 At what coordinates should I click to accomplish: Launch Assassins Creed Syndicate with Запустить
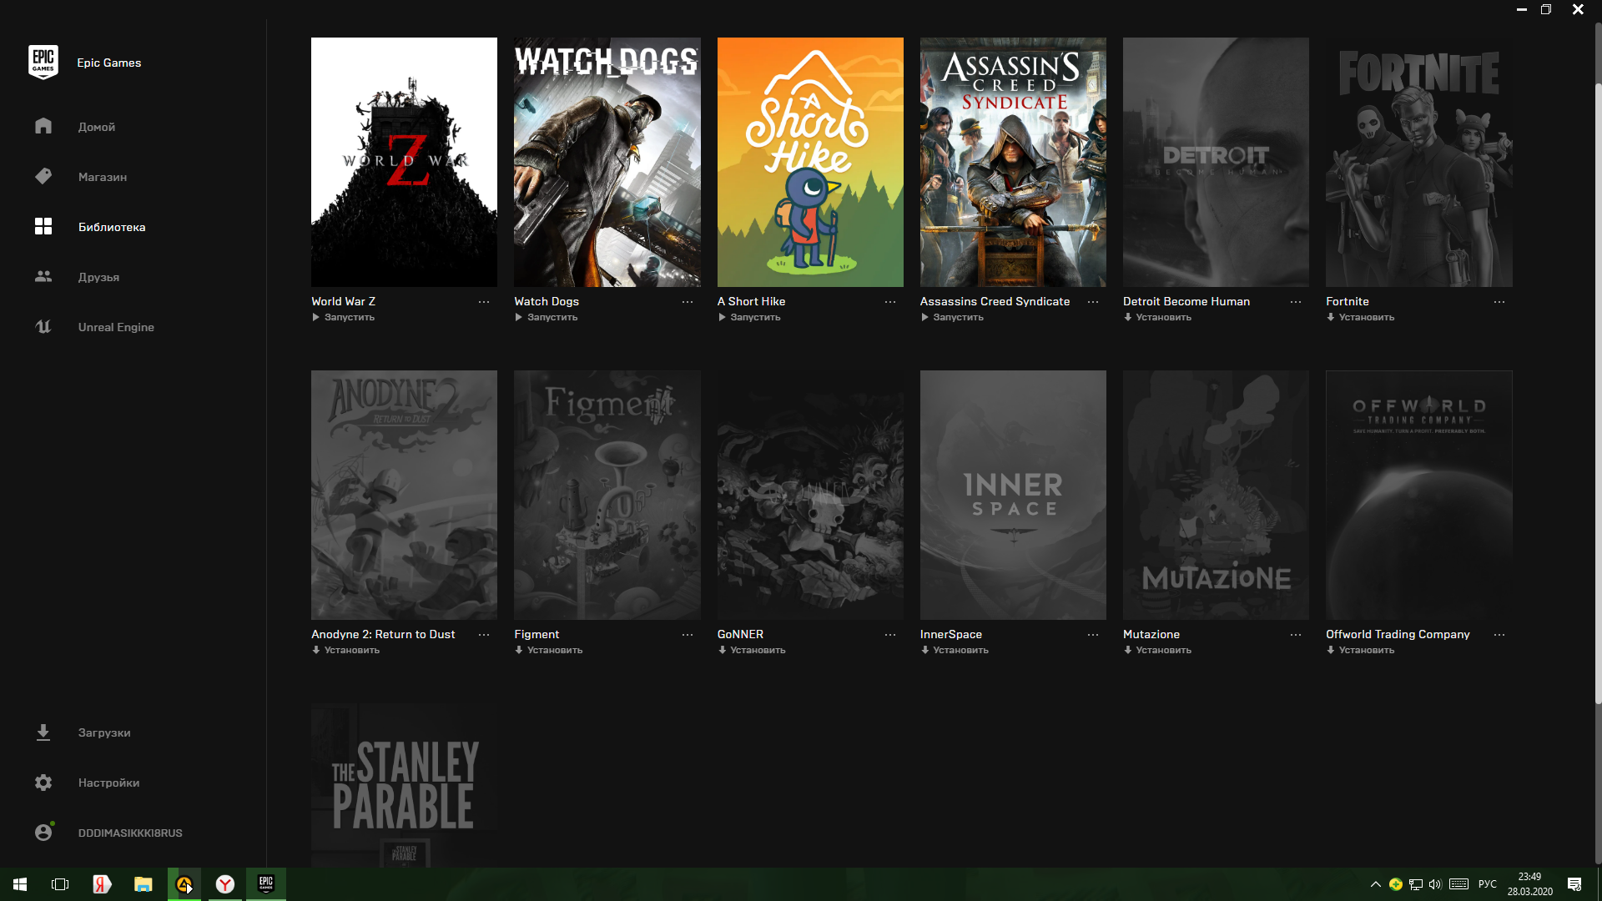(x=952, y=317)
